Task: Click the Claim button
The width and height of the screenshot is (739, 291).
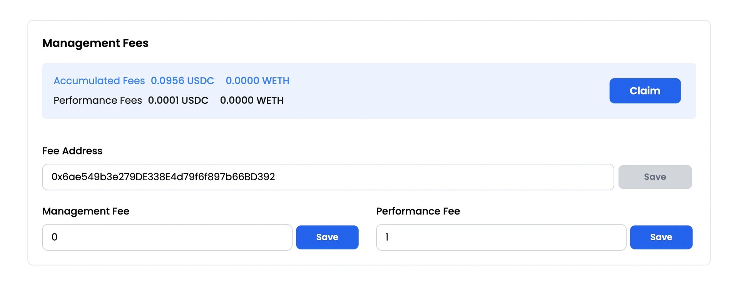Action: 645,91
